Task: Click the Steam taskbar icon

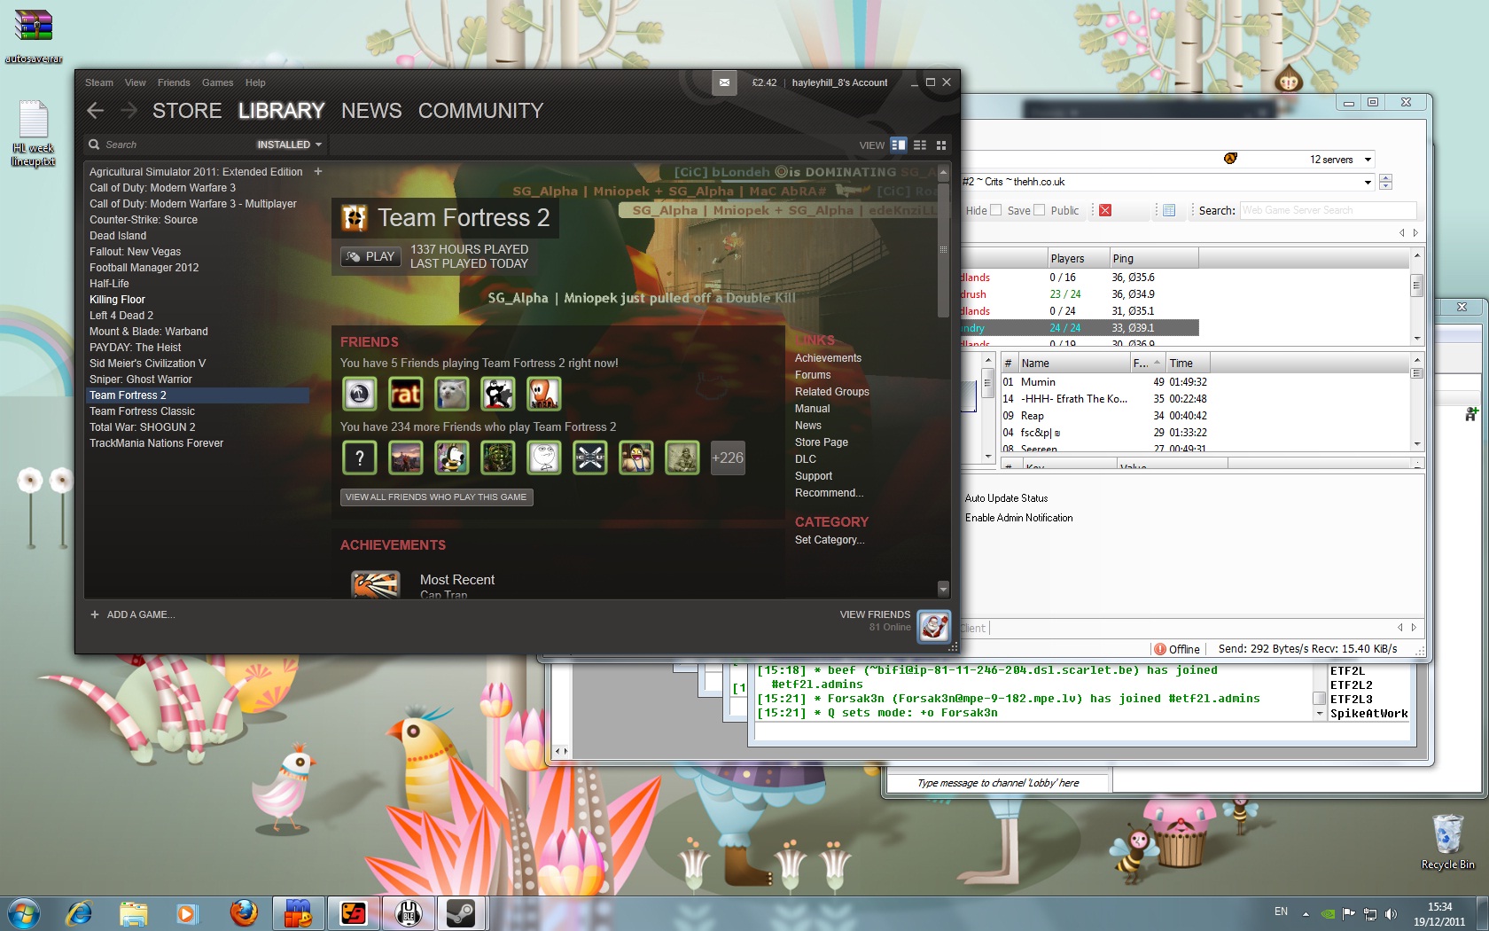Action: point(461,912)
